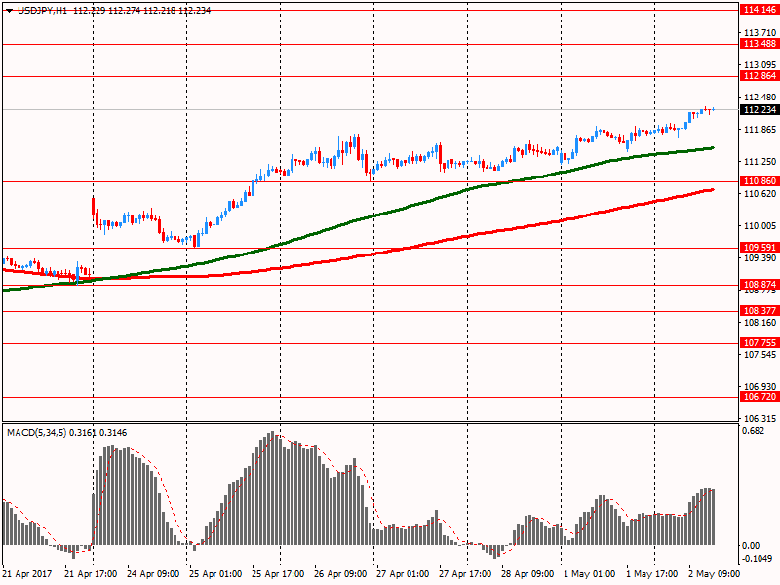
Task: Click the 110.620 price scale value
Action: (760, 194)
